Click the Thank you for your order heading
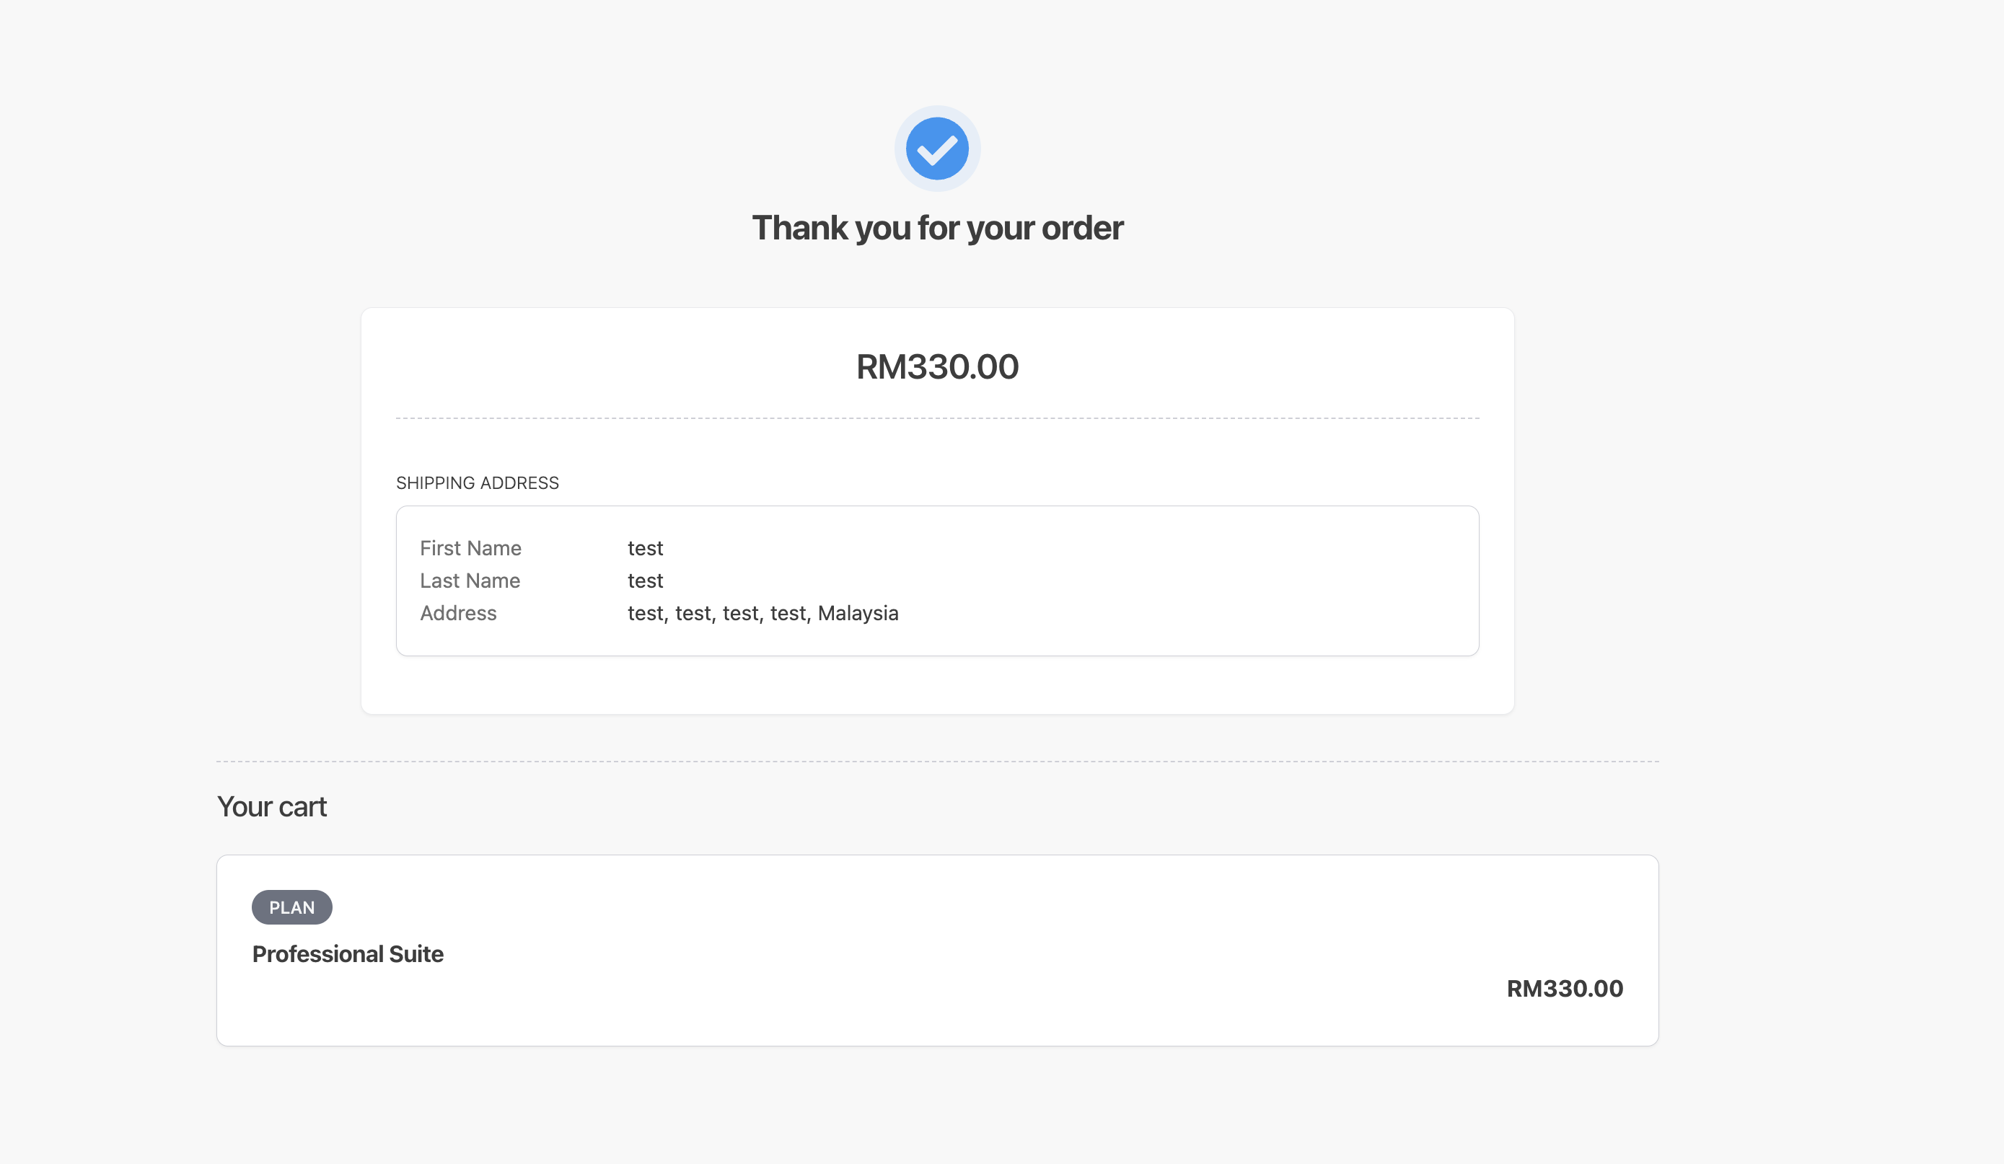This screenshot has width=2004, height=1164. [x=938, y=228]
